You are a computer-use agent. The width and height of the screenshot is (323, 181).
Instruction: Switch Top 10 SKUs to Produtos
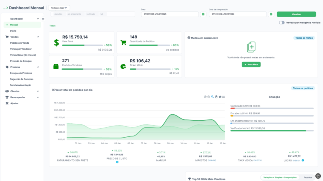[308, 178]
